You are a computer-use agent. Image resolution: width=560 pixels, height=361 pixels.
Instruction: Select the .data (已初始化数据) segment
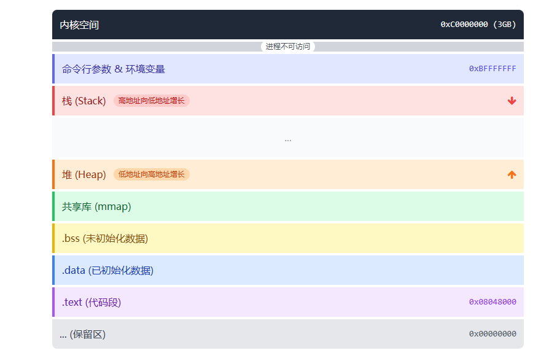(288, 270)
